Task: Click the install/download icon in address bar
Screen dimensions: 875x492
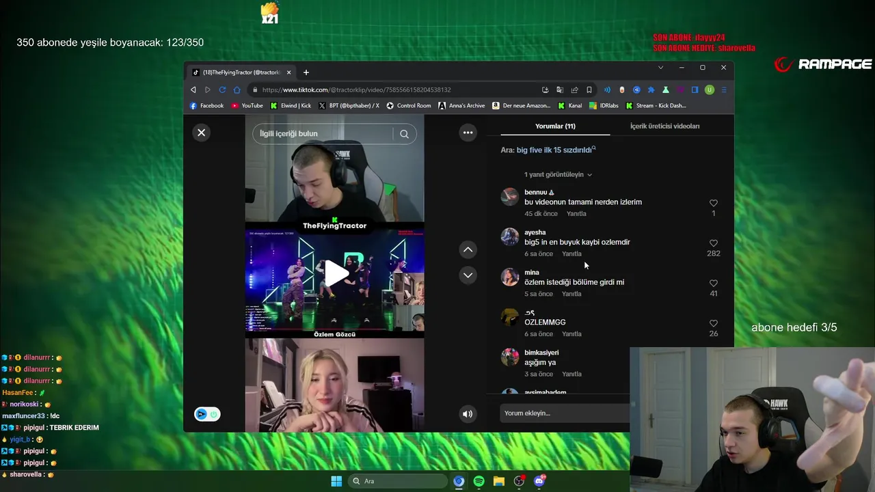Action: 545,90
